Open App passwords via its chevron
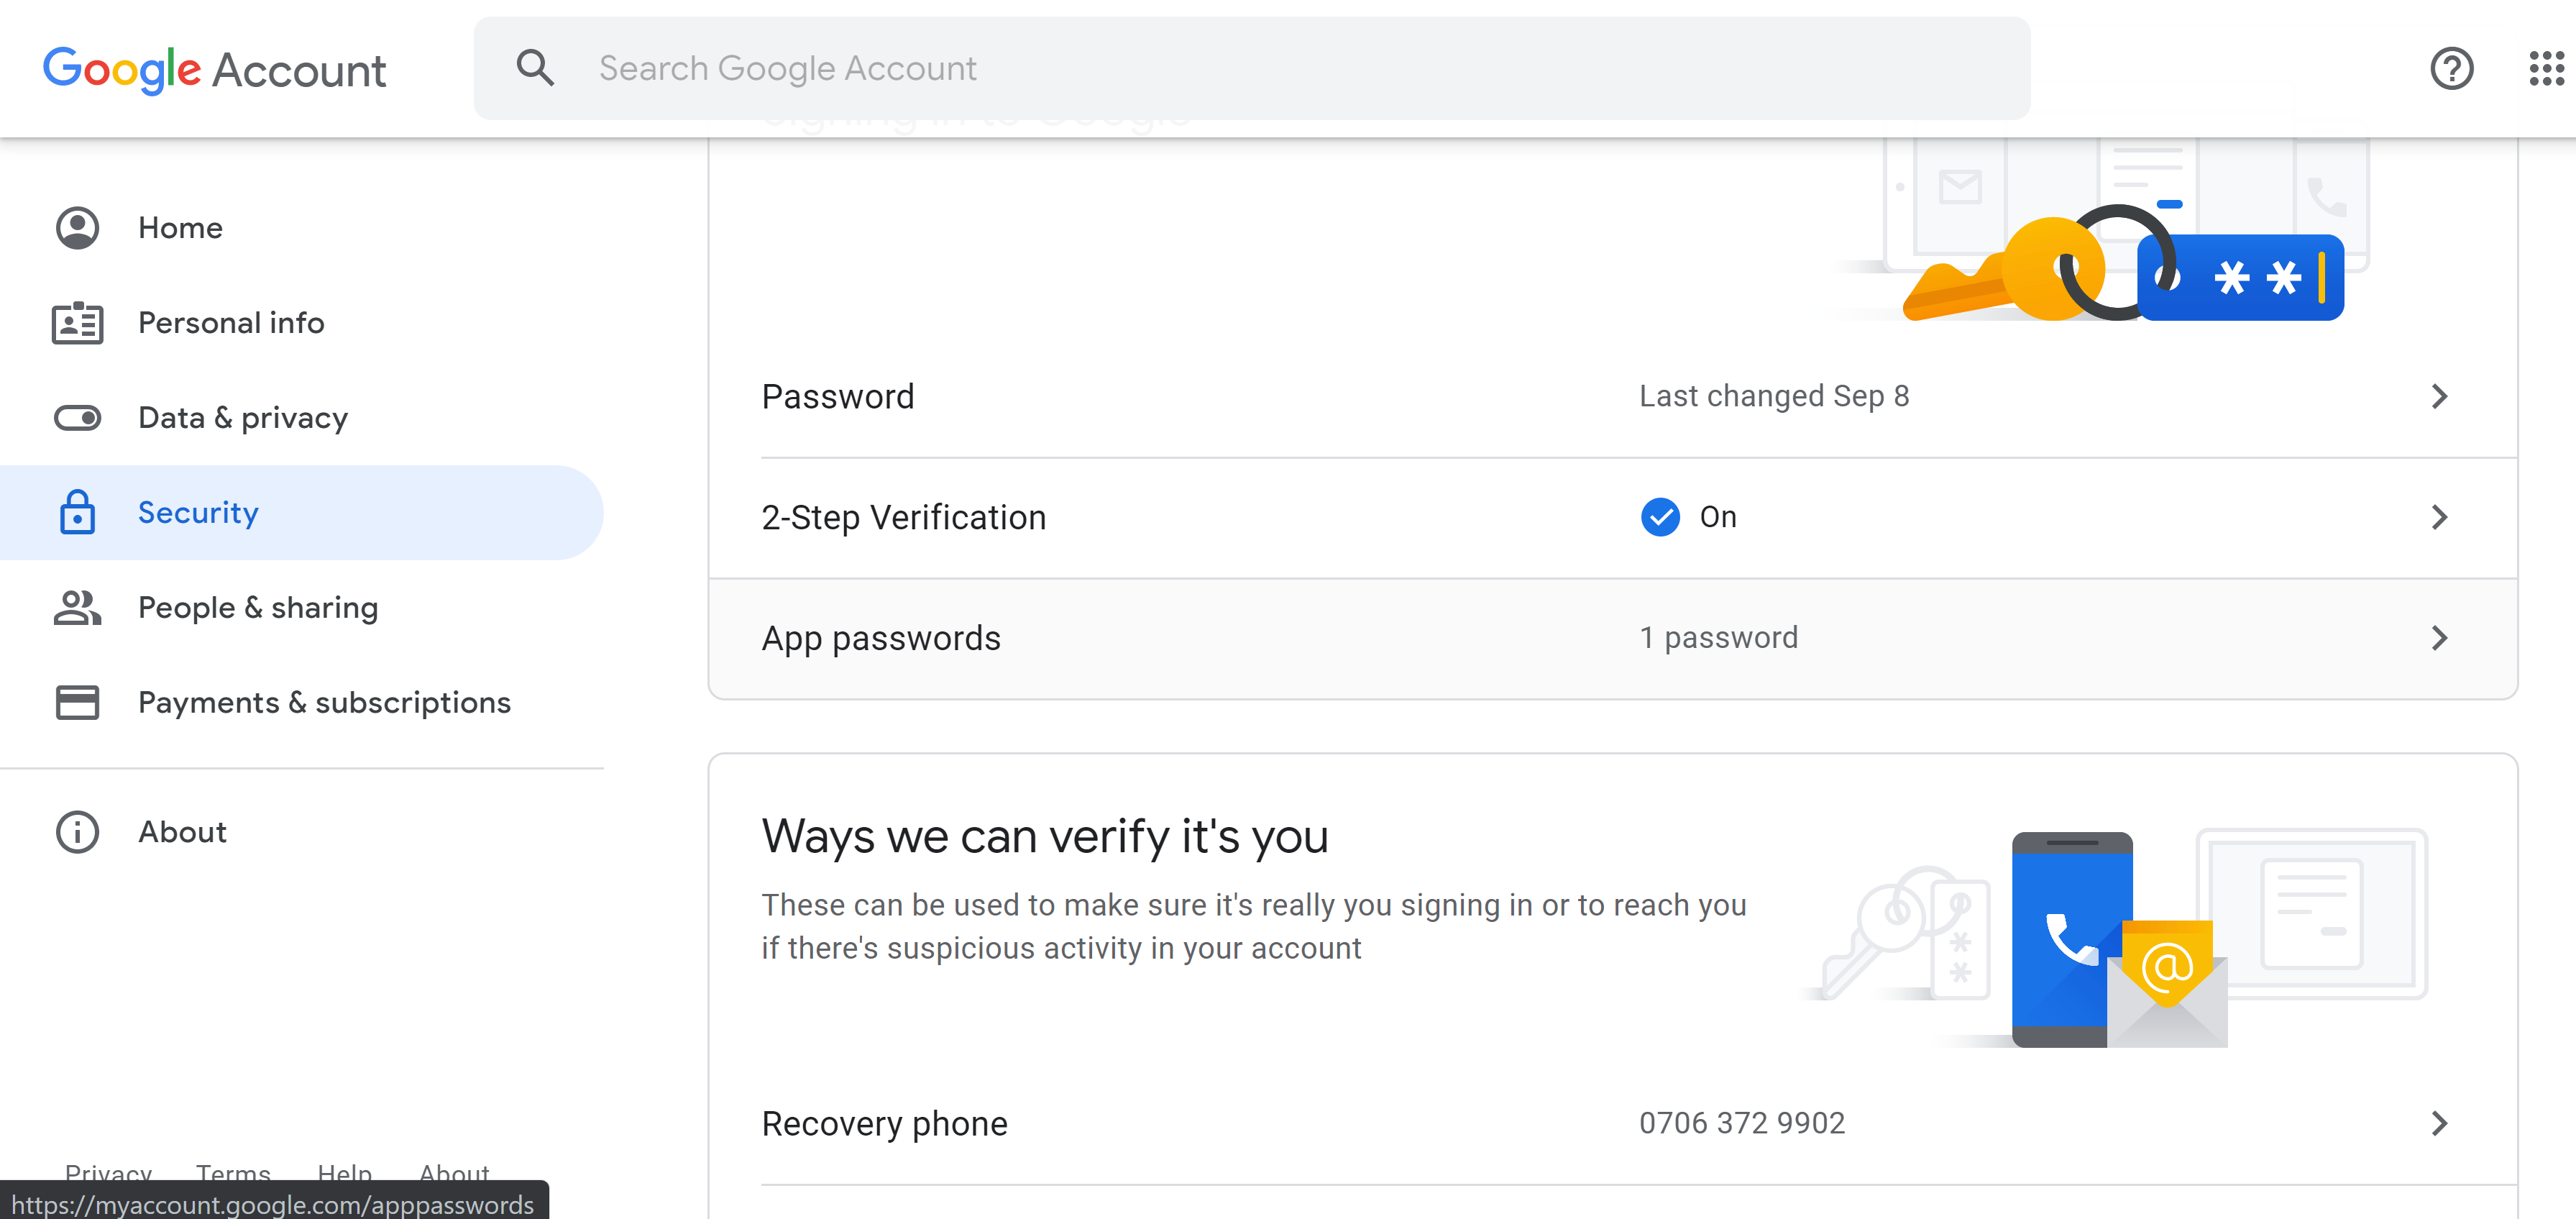The height and width of the screenshot is (1219, 2576). 2440,638
